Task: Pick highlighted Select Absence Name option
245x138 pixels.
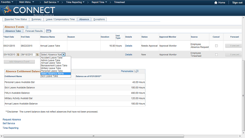Action: (56, 73)
